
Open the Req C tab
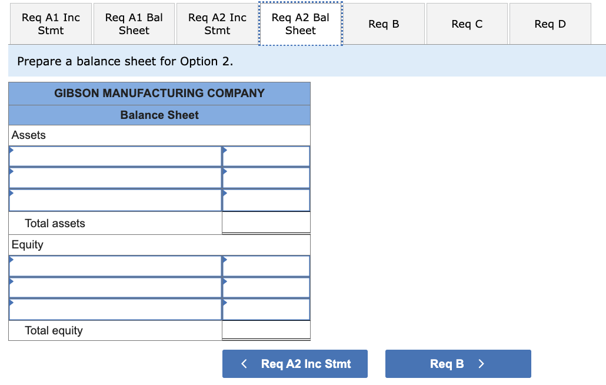tap(467, 23)
